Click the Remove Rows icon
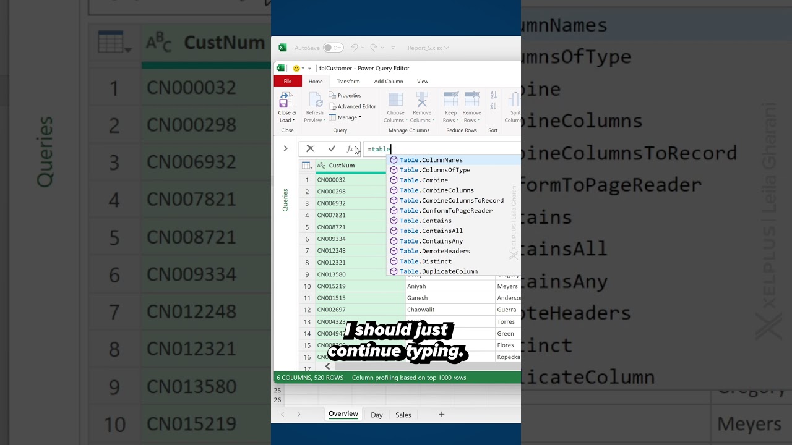The image size is (792, 445). (472, 100)
